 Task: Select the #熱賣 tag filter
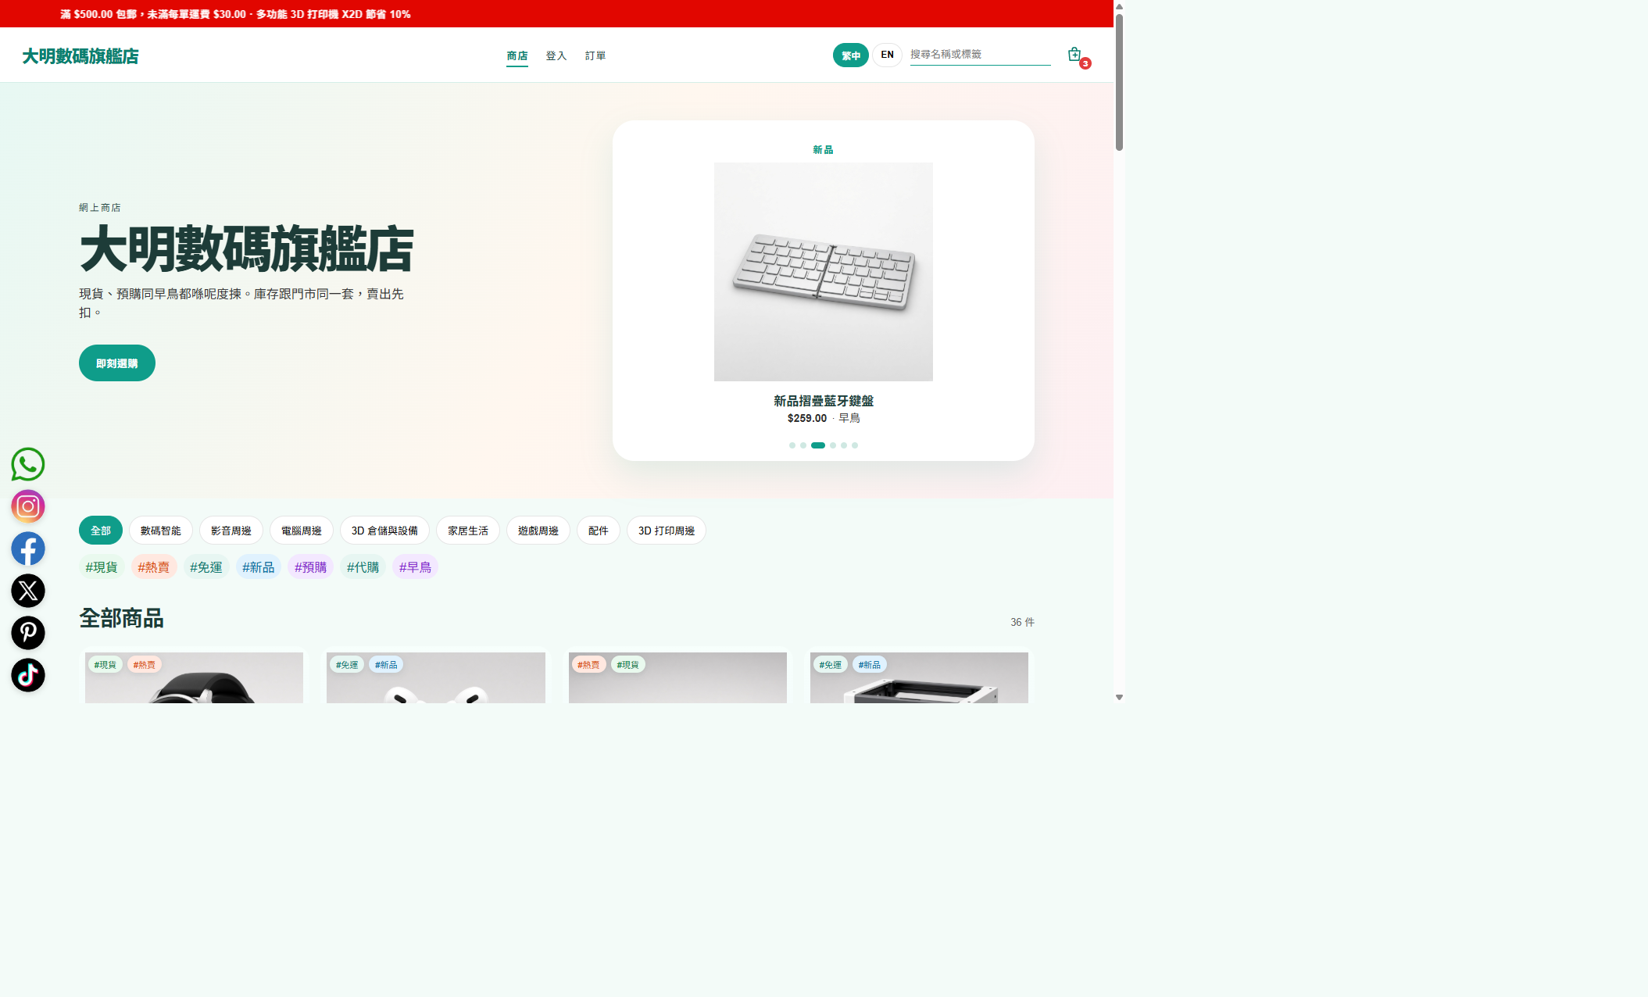[154, 567]
